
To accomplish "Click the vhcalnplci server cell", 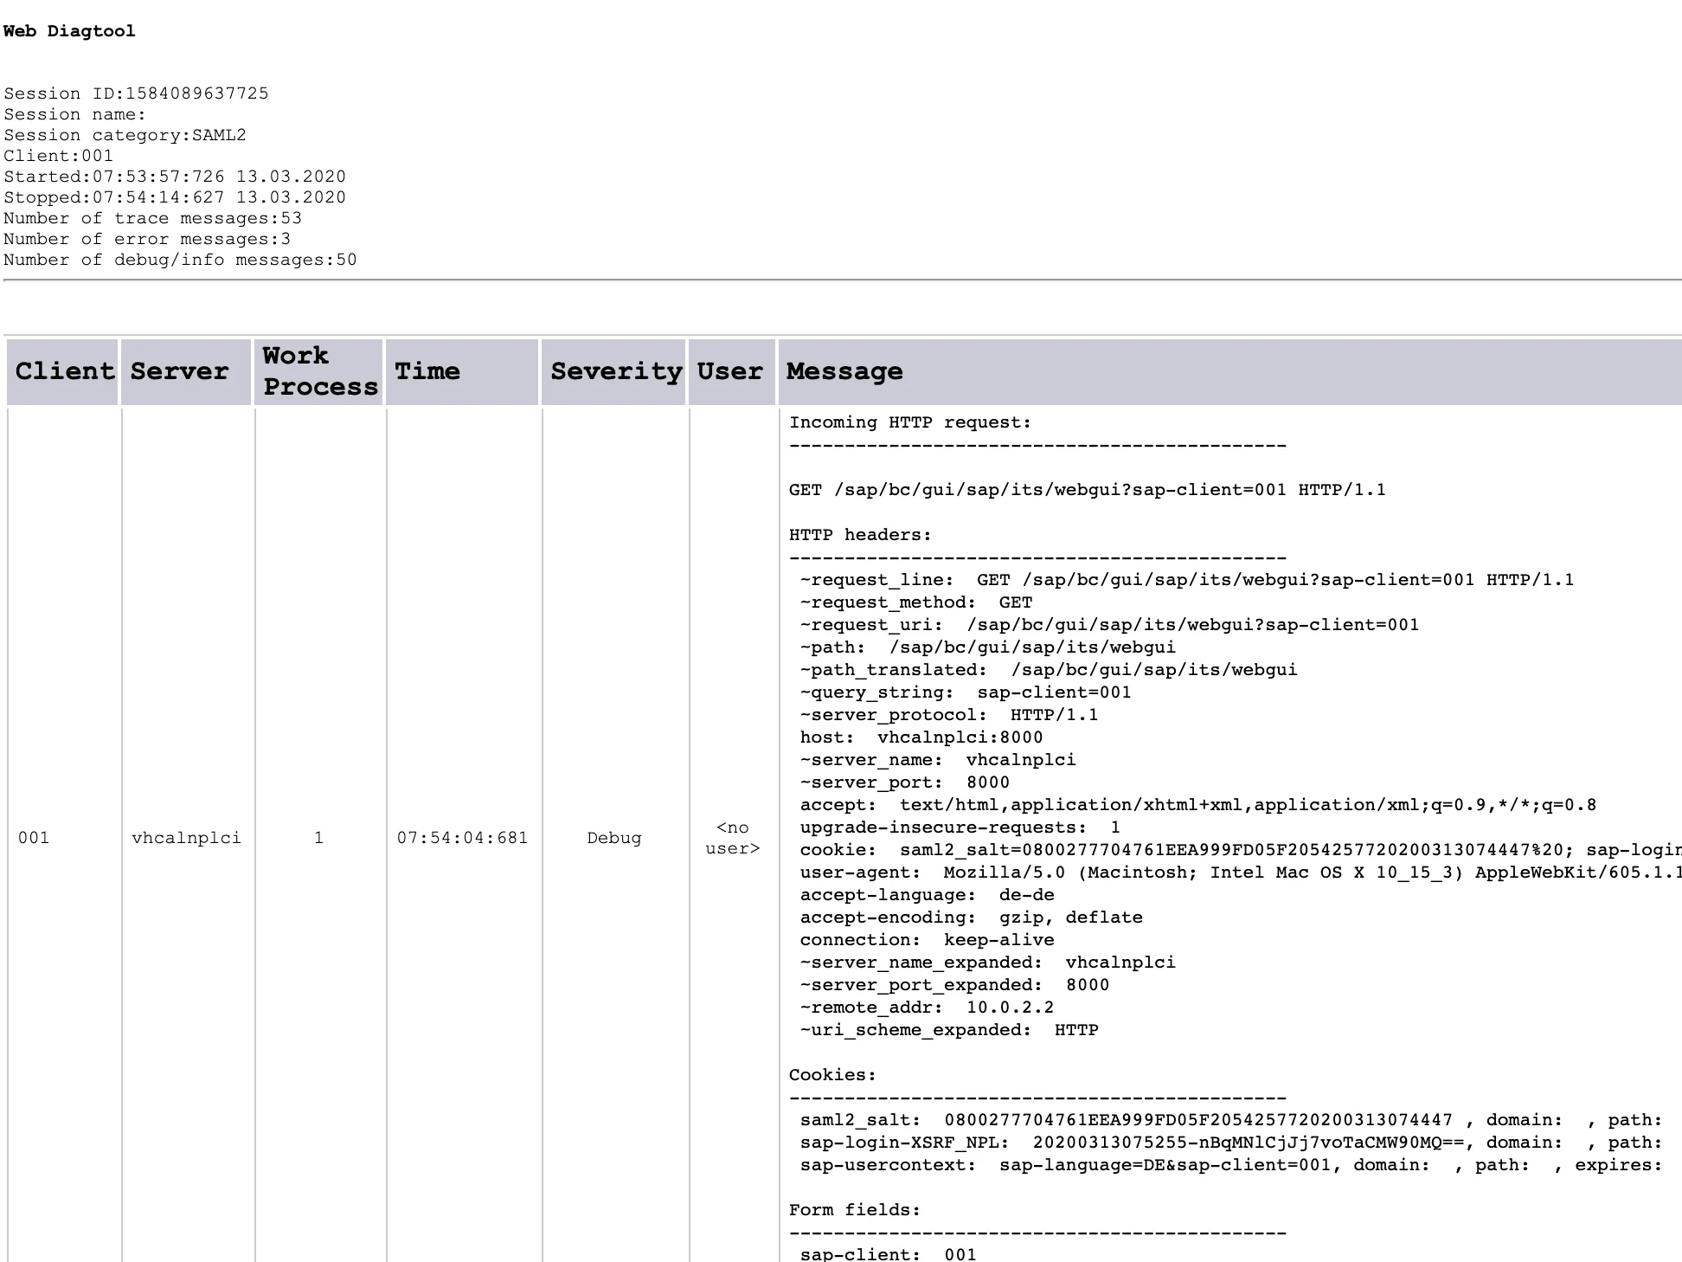I will pos(186,838).
